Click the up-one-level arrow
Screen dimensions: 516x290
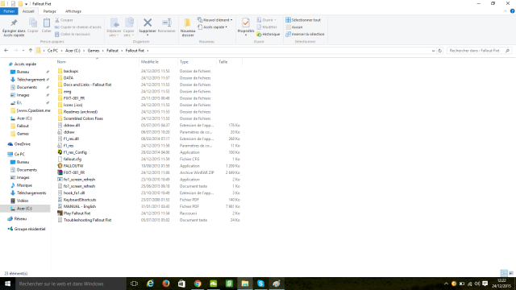click(x=31, y=51)
